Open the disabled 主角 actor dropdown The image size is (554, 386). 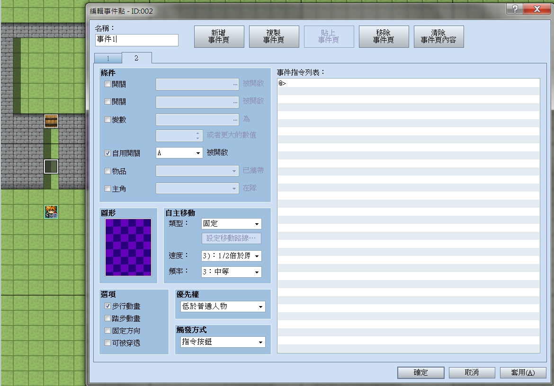(197, 188)
